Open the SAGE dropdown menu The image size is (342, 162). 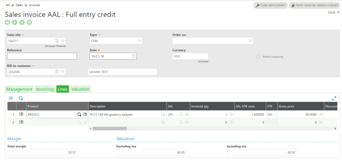pyautogui.click(x=334, y=12)
